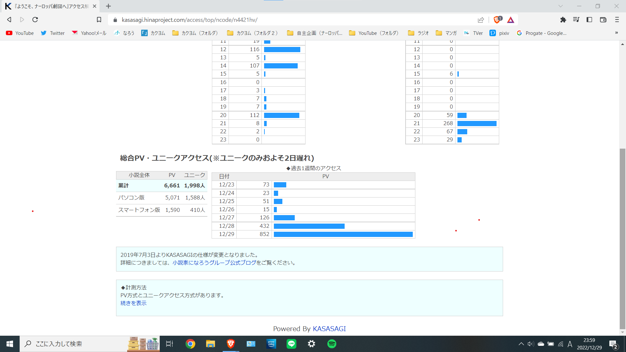626x352 pixels.
Task: Open LINE app in taskbar
Action: pyautogui.click(x=291, y=344)
